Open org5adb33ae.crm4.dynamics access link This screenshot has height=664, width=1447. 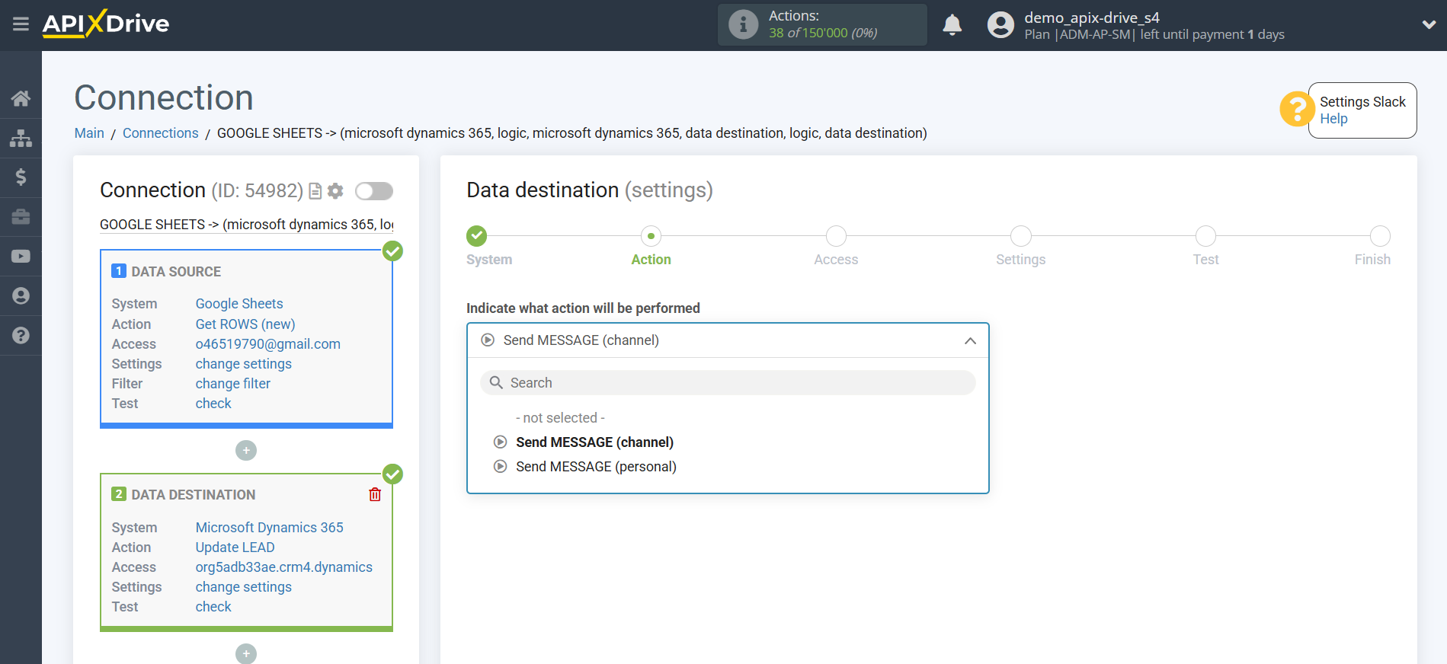click(284, 567)
